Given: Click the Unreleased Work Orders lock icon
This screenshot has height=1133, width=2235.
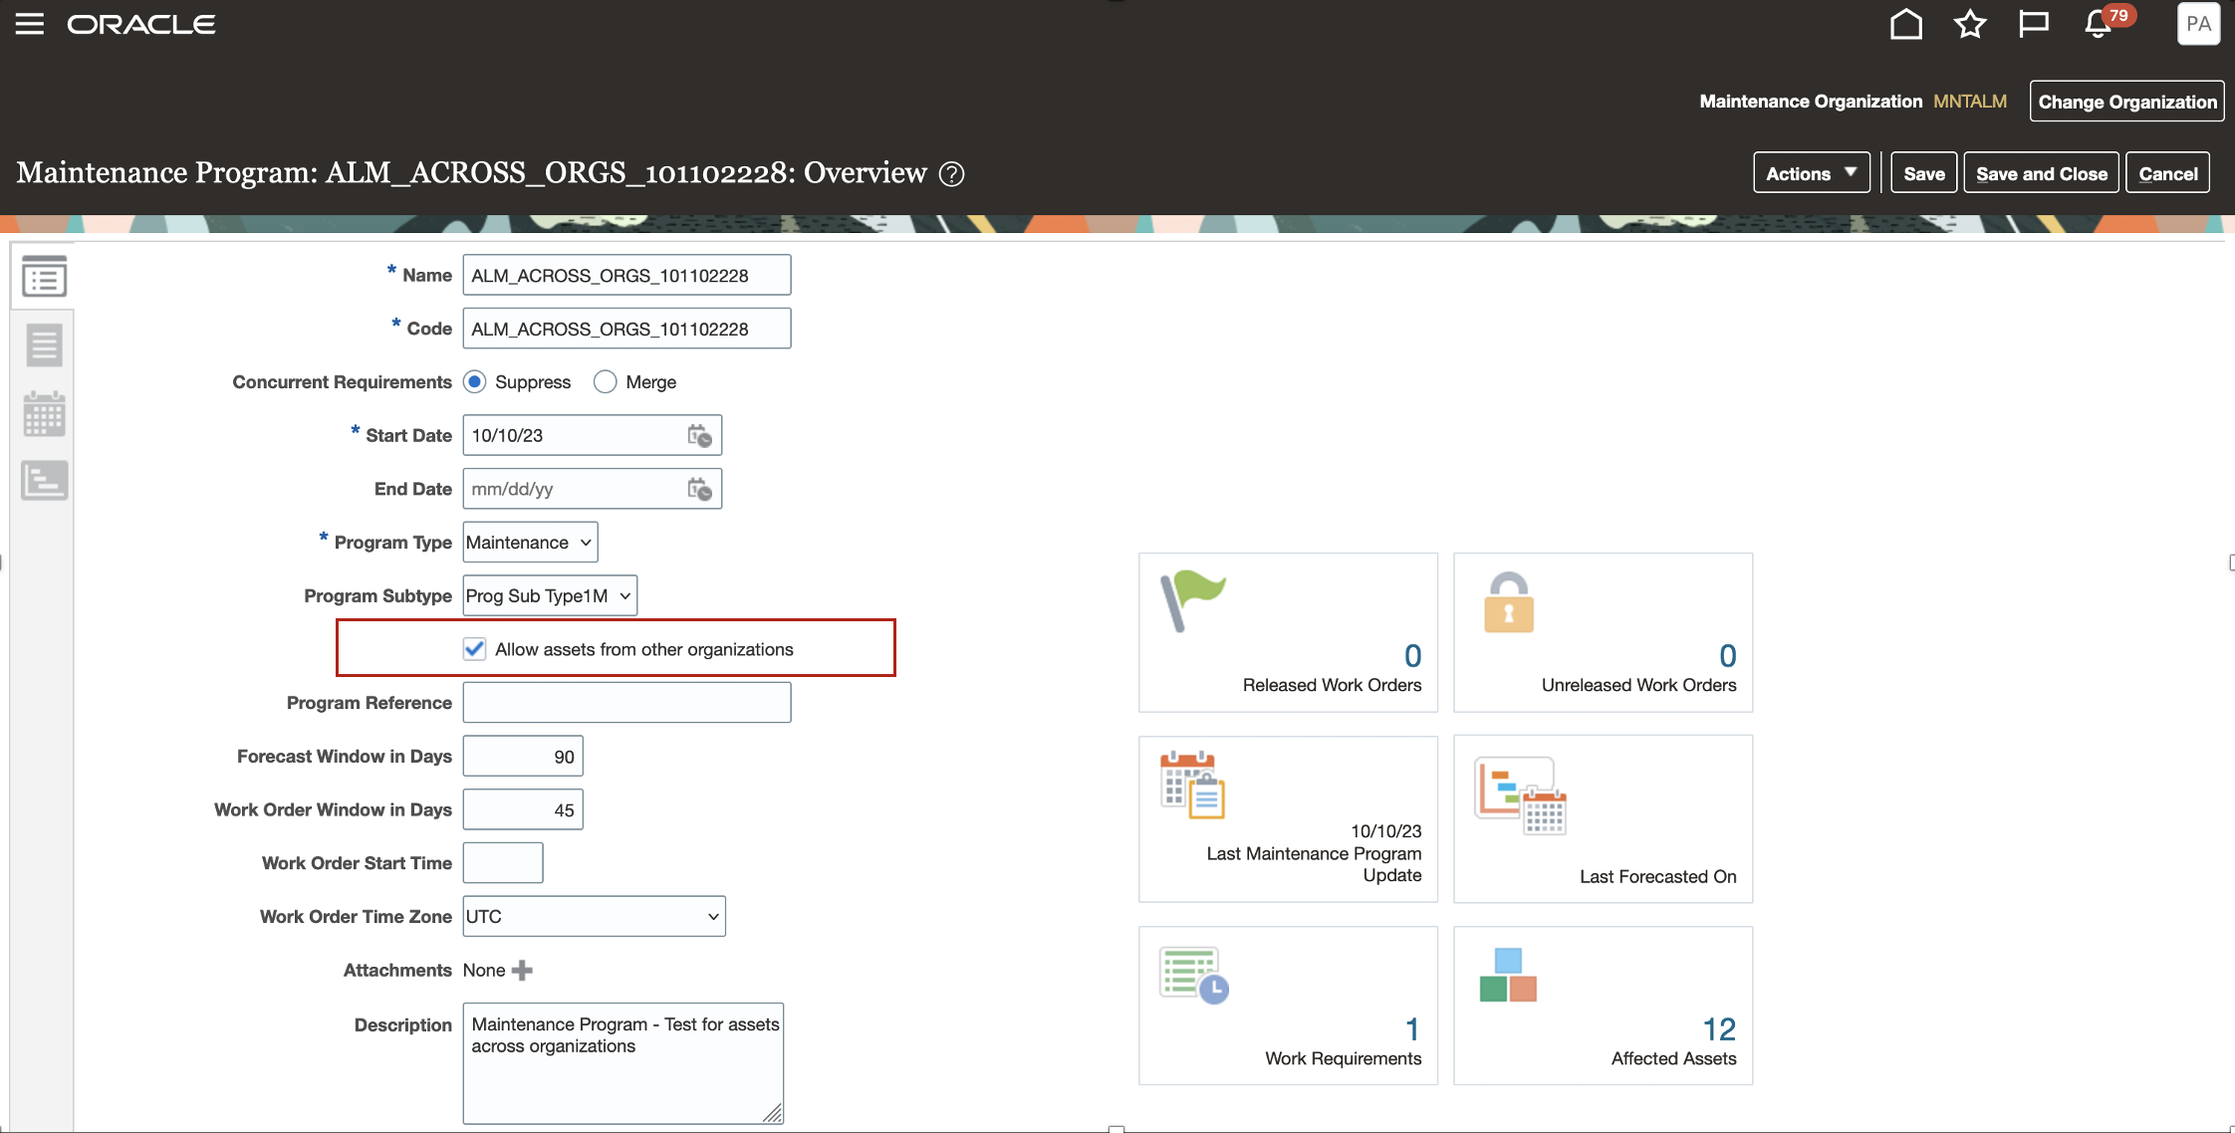Looking at the screenshot, I should (1509, 602).
